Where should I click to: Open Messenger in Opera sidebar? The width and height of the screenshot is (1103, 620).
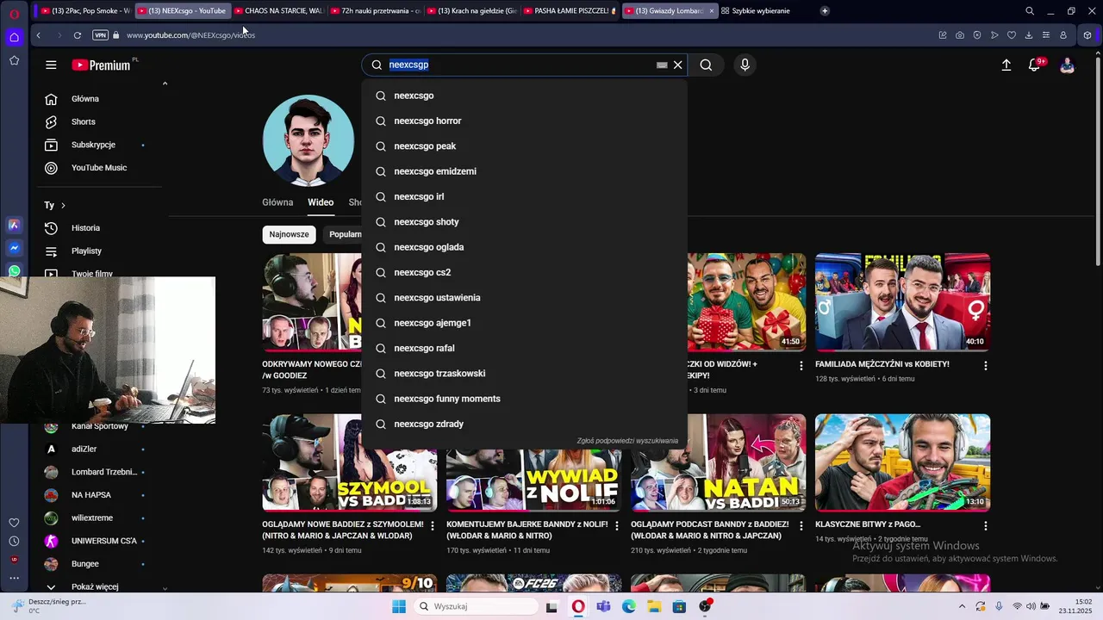14,248
